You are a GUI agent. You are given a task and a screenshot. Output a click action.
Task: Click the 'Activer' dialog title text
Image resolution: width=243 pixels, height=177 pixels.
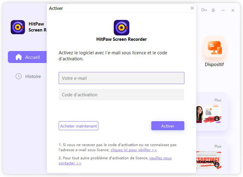pos(56,8)
